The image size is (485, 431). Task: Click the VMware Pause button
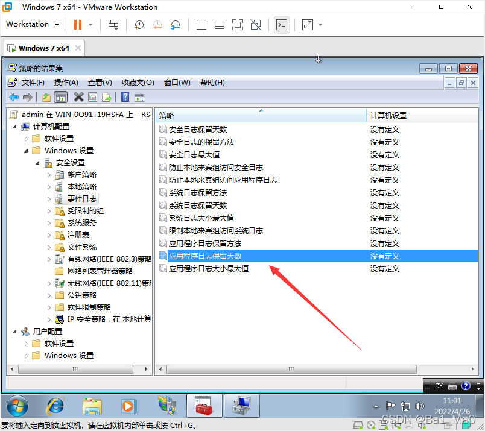(78, 25)
